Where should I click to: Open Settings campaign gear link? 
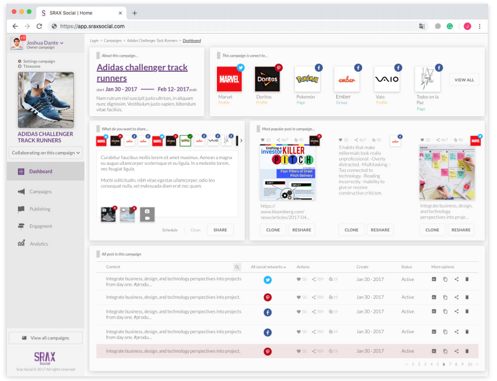point(36,61)
